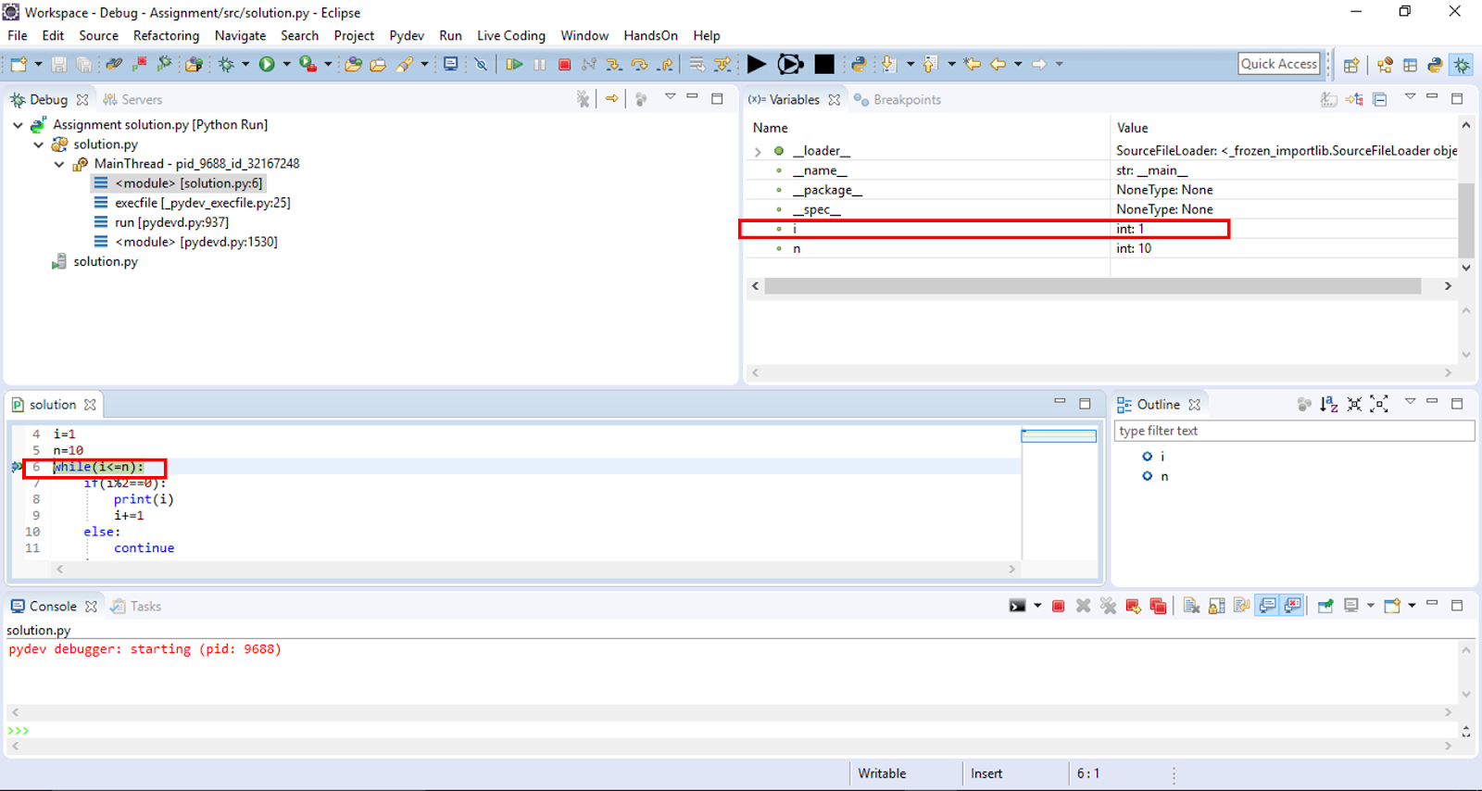
Task: Collapse the solution.py process tree node
Action: [38, 144]
